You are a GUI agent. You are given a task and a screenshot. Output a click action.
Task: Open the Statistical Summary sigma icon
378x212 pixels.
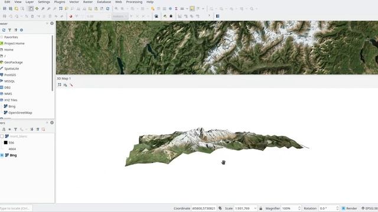[x=176, y=9]
